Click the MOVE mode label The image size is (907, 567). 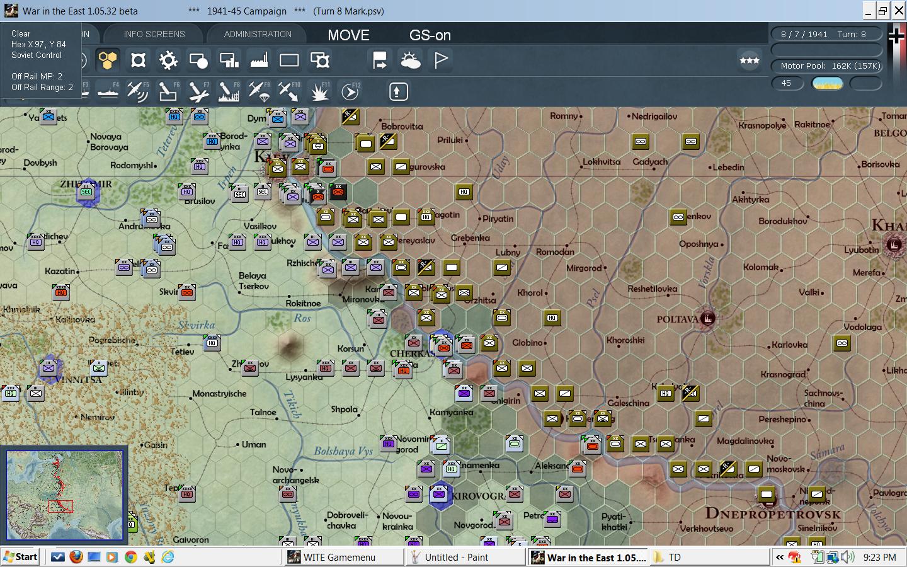pyautogui.click(x=348, y=35)
